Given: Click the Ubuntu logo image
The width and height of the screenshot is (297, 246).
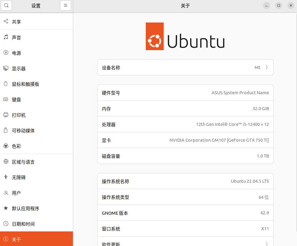Looking at the screenshot, I should pyautogui.click(x=185, y=36).
